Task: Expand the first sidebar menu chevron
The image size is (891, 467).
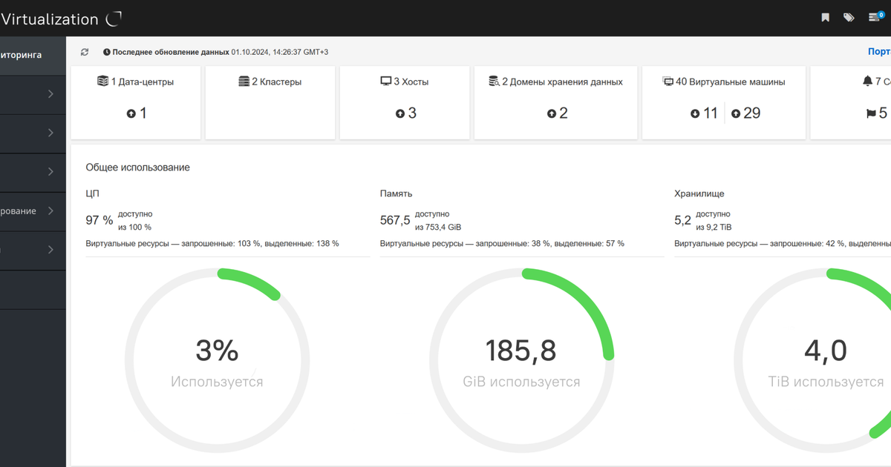Action: 50,94
